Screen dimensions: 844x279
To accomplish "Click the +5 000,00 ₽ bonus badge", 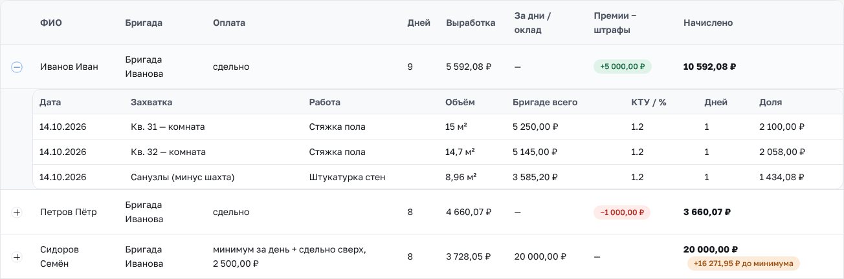I will click(623, 67).
